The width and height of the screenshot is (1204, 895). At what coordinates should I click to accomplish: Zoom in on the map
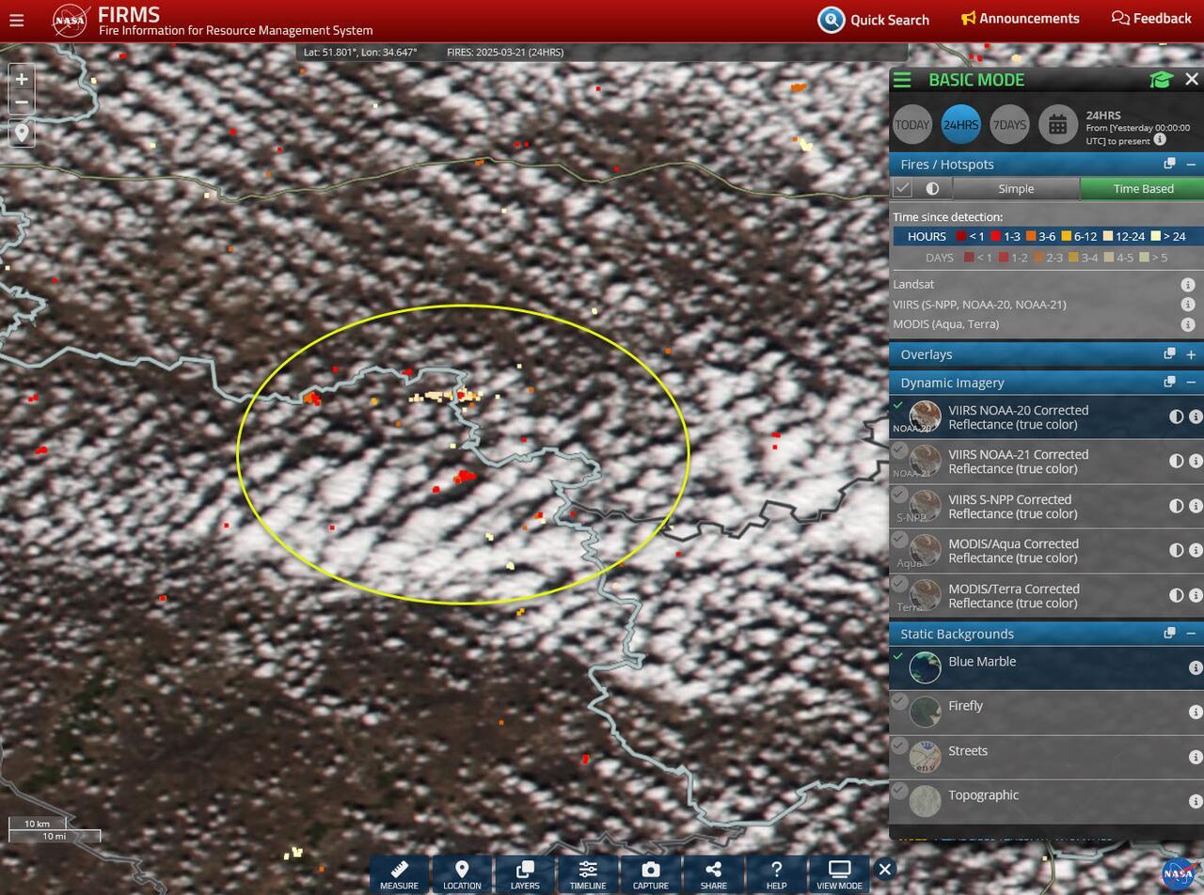click(22, 79)
